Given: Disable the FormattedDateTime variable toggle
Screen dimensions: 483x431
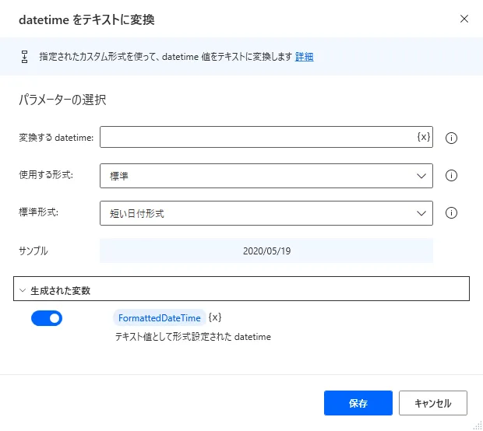Looking at the screenshot, I should (x=47, y=318).
